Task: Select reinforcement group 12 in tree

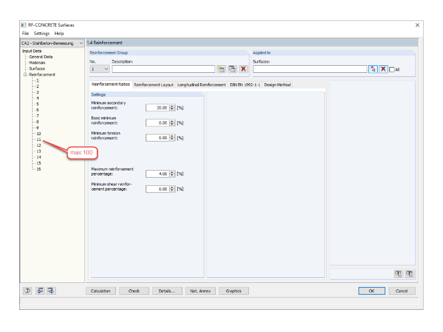Action: (x=38, y=146)
